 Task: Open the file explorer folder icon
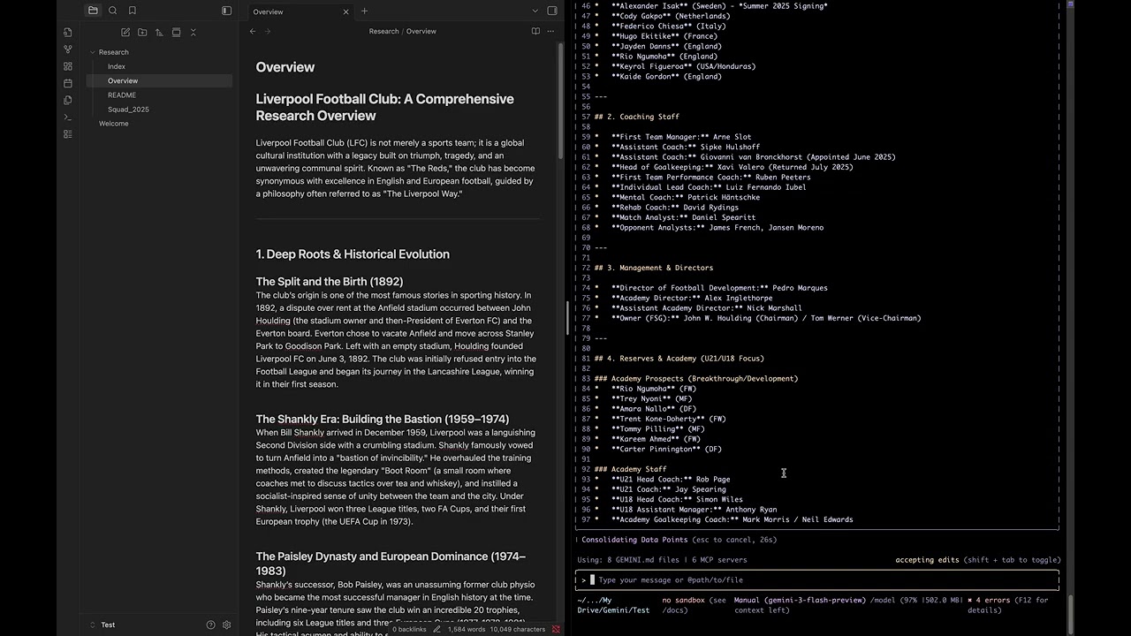[93, 11]
